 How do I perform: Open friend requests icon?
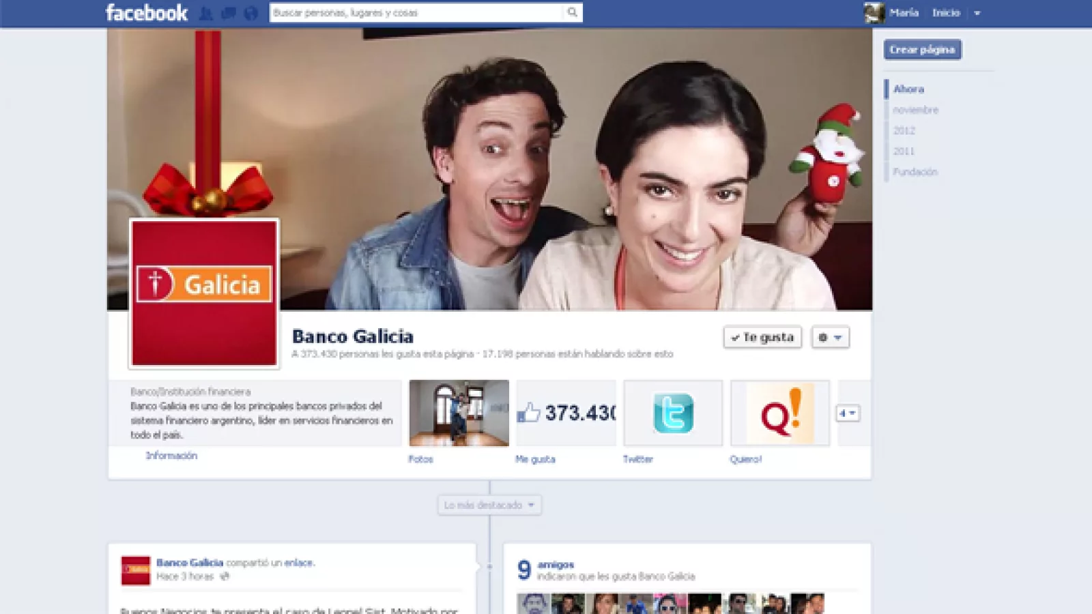click(x=205, y=13)
